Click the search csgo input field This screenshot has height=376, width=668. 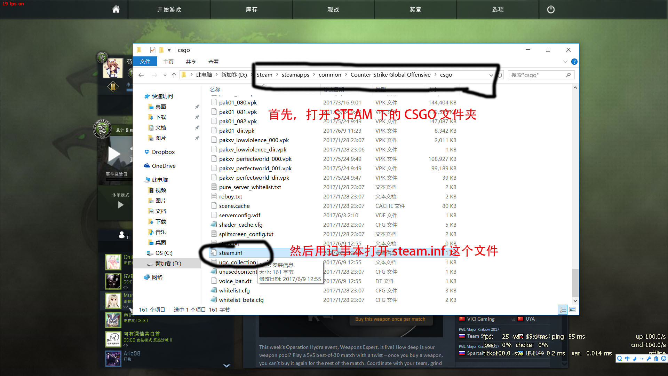tap(537, 75)
